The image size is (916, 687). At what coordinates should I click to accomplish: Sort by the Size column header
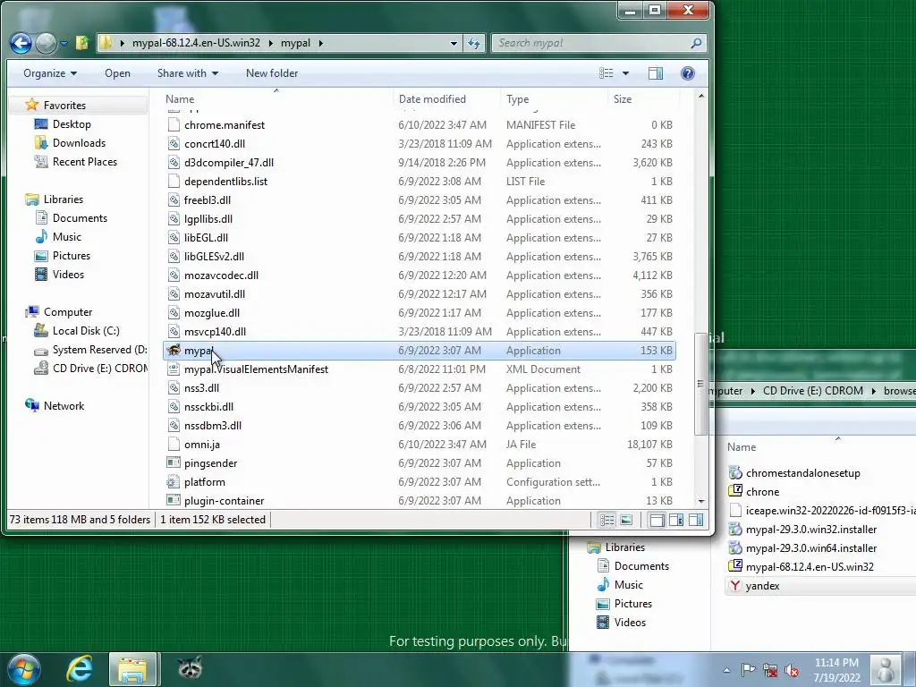click(x=642, y=98)
